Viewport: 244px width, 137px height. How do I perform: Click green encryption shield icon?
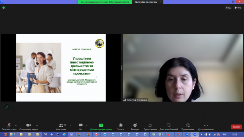click(x=3, y=8)
